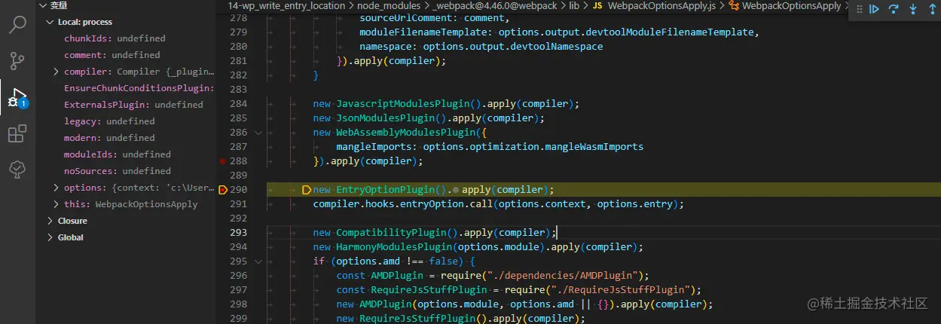The width and height of the screenshot is (941, 324).
Task: Select the legacy: undefined variable
Action: pos(109,121)
